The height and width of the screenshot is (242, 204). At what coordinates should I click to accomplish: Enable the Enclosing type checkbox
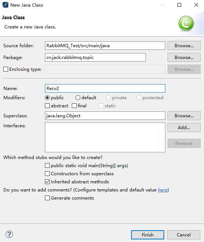click(6, 69)
